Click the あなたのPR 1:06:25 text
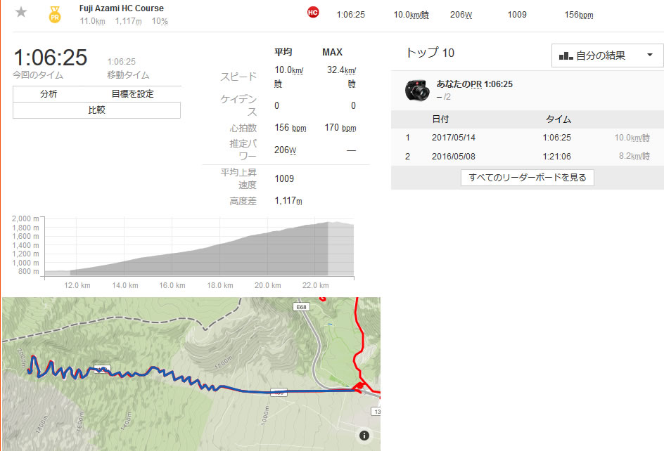The height and width of the screenshot is (451, 664). (475, 84)
